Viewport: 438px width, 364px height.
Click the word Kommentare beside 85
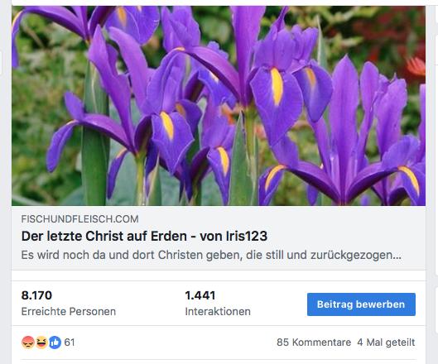(321, 342)
